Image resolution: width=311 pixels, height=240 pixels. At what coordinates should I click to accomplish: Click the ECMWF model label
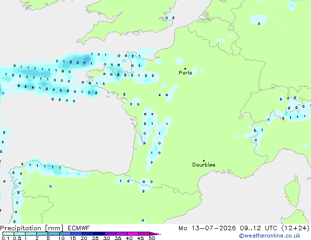tap(79, 228)
